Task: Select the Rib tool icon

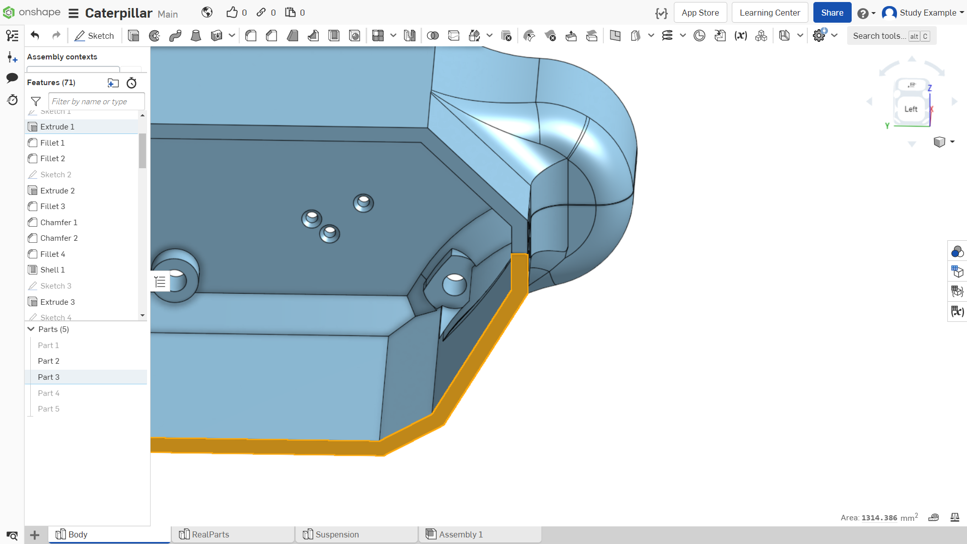Action: 313,36
